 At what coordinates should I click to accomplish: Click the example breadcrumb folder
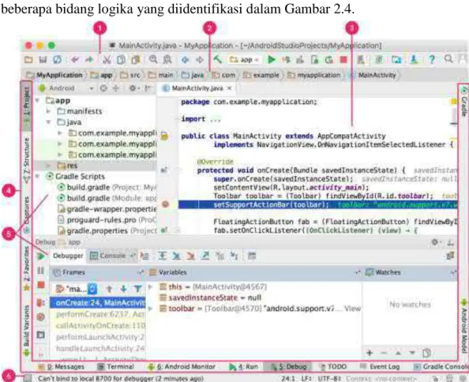pos(261,75)
